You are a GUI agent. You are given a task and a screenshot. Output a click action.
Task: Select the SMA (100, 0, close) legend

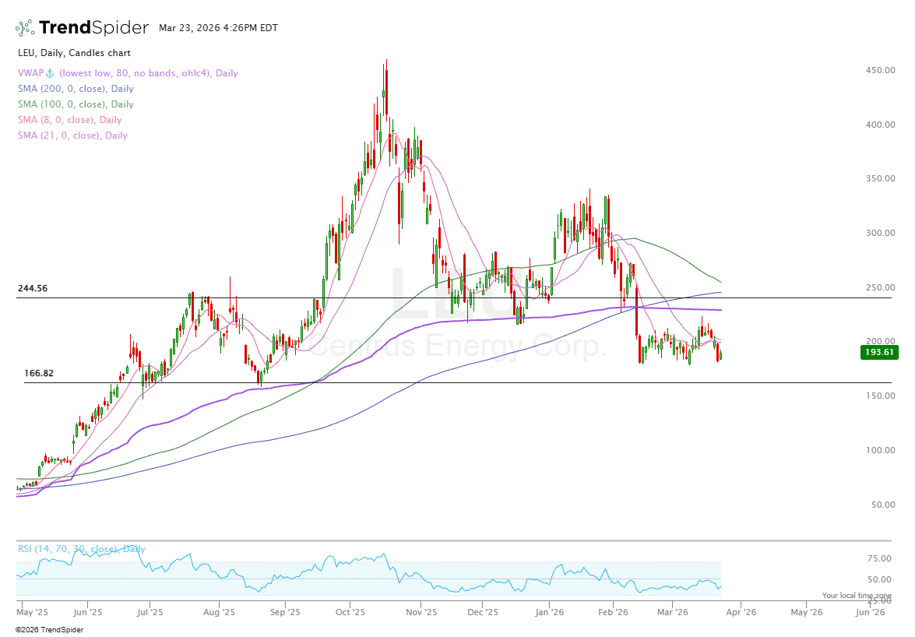tap(76, 104)
